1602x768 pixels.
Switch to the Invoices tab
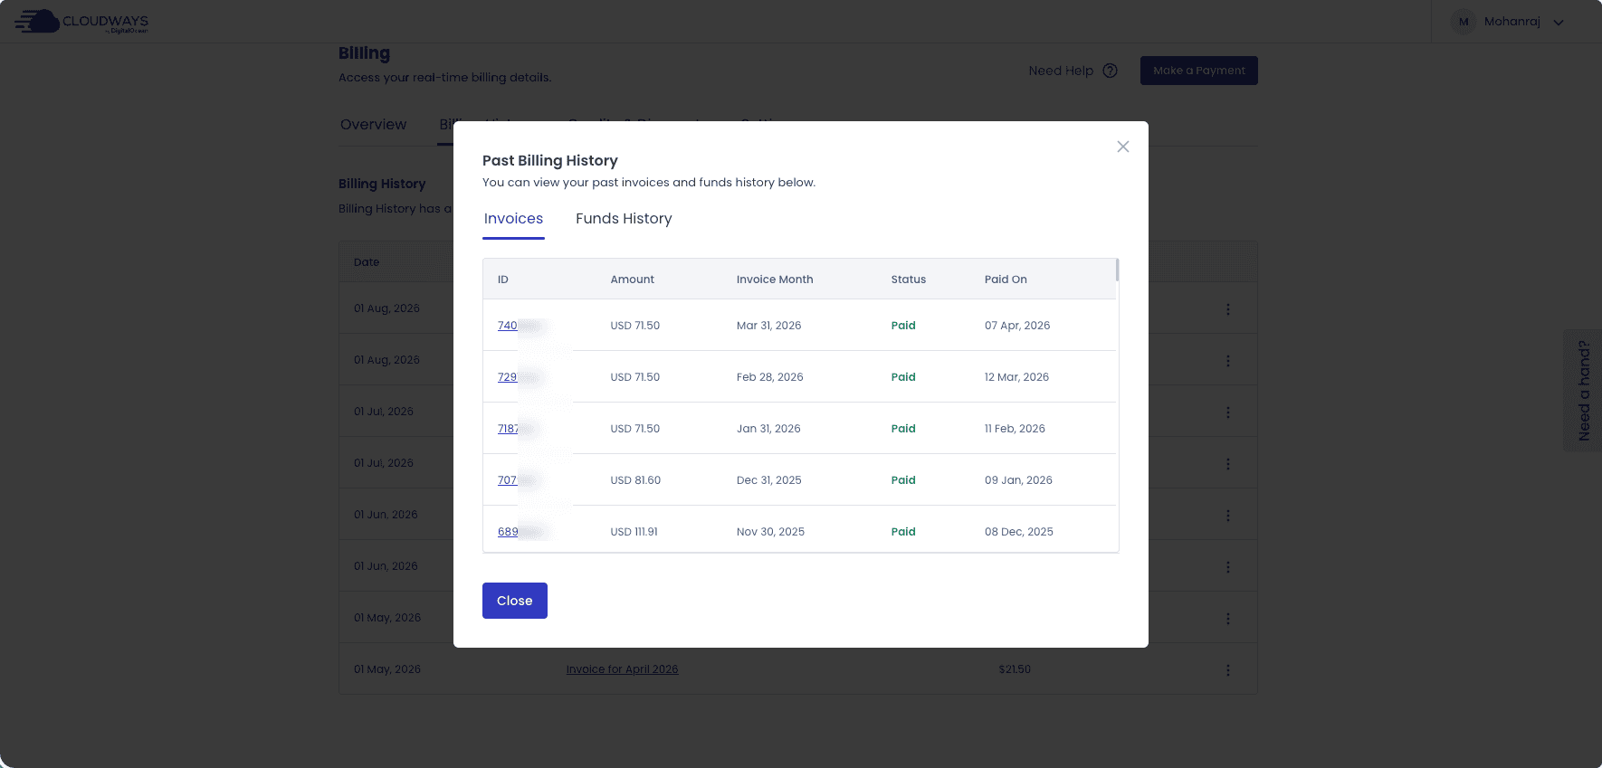tap(513, 219)
